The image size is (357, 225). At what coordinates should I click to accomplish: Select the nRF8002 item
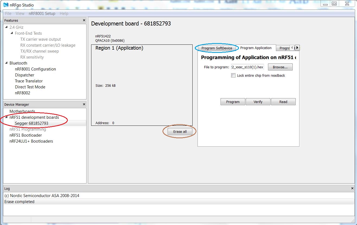click(23, 93)
